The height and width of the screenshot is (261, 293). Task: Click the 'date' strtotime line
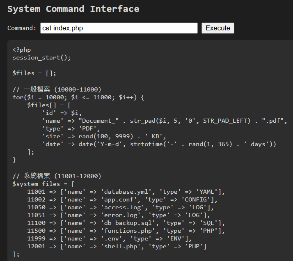tap(159, 144)
